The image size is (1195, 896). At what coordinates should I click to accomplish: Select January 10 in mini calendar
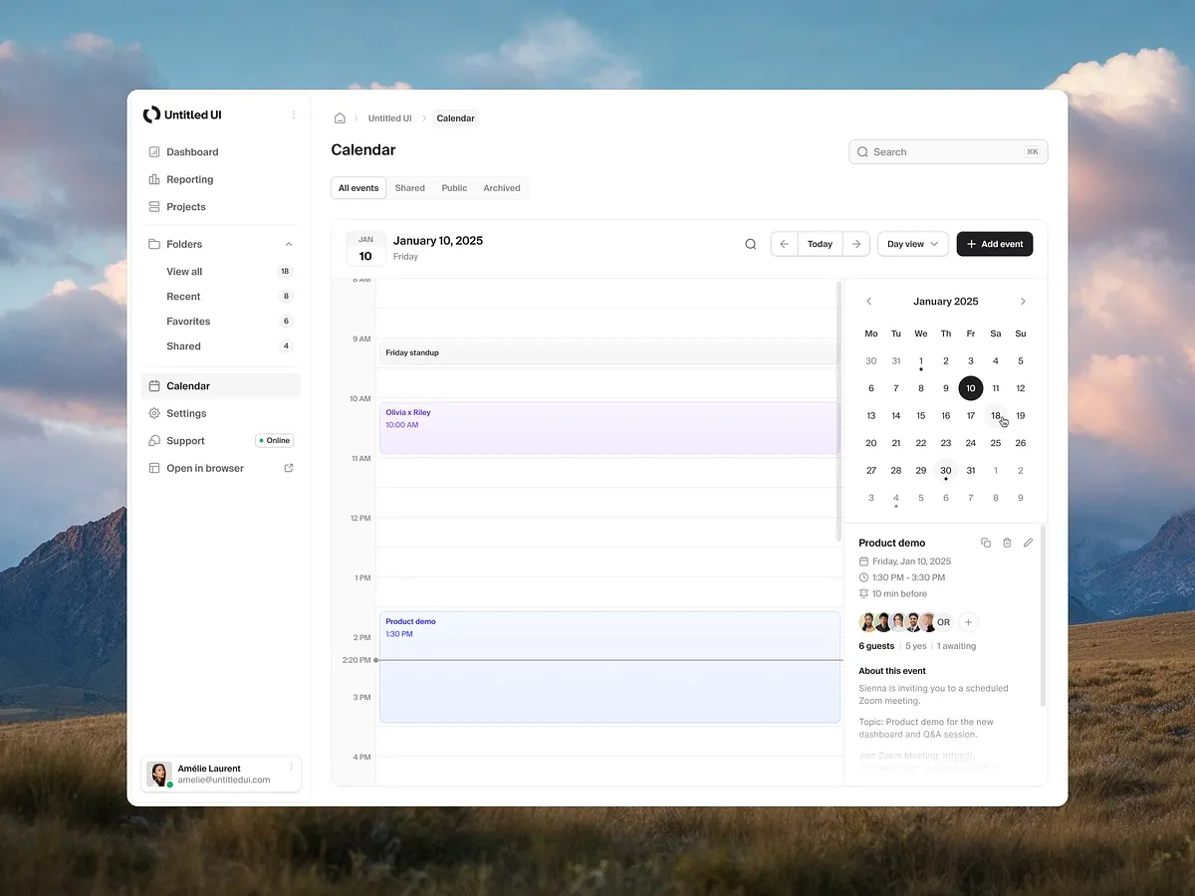click(x=971, y=388)
